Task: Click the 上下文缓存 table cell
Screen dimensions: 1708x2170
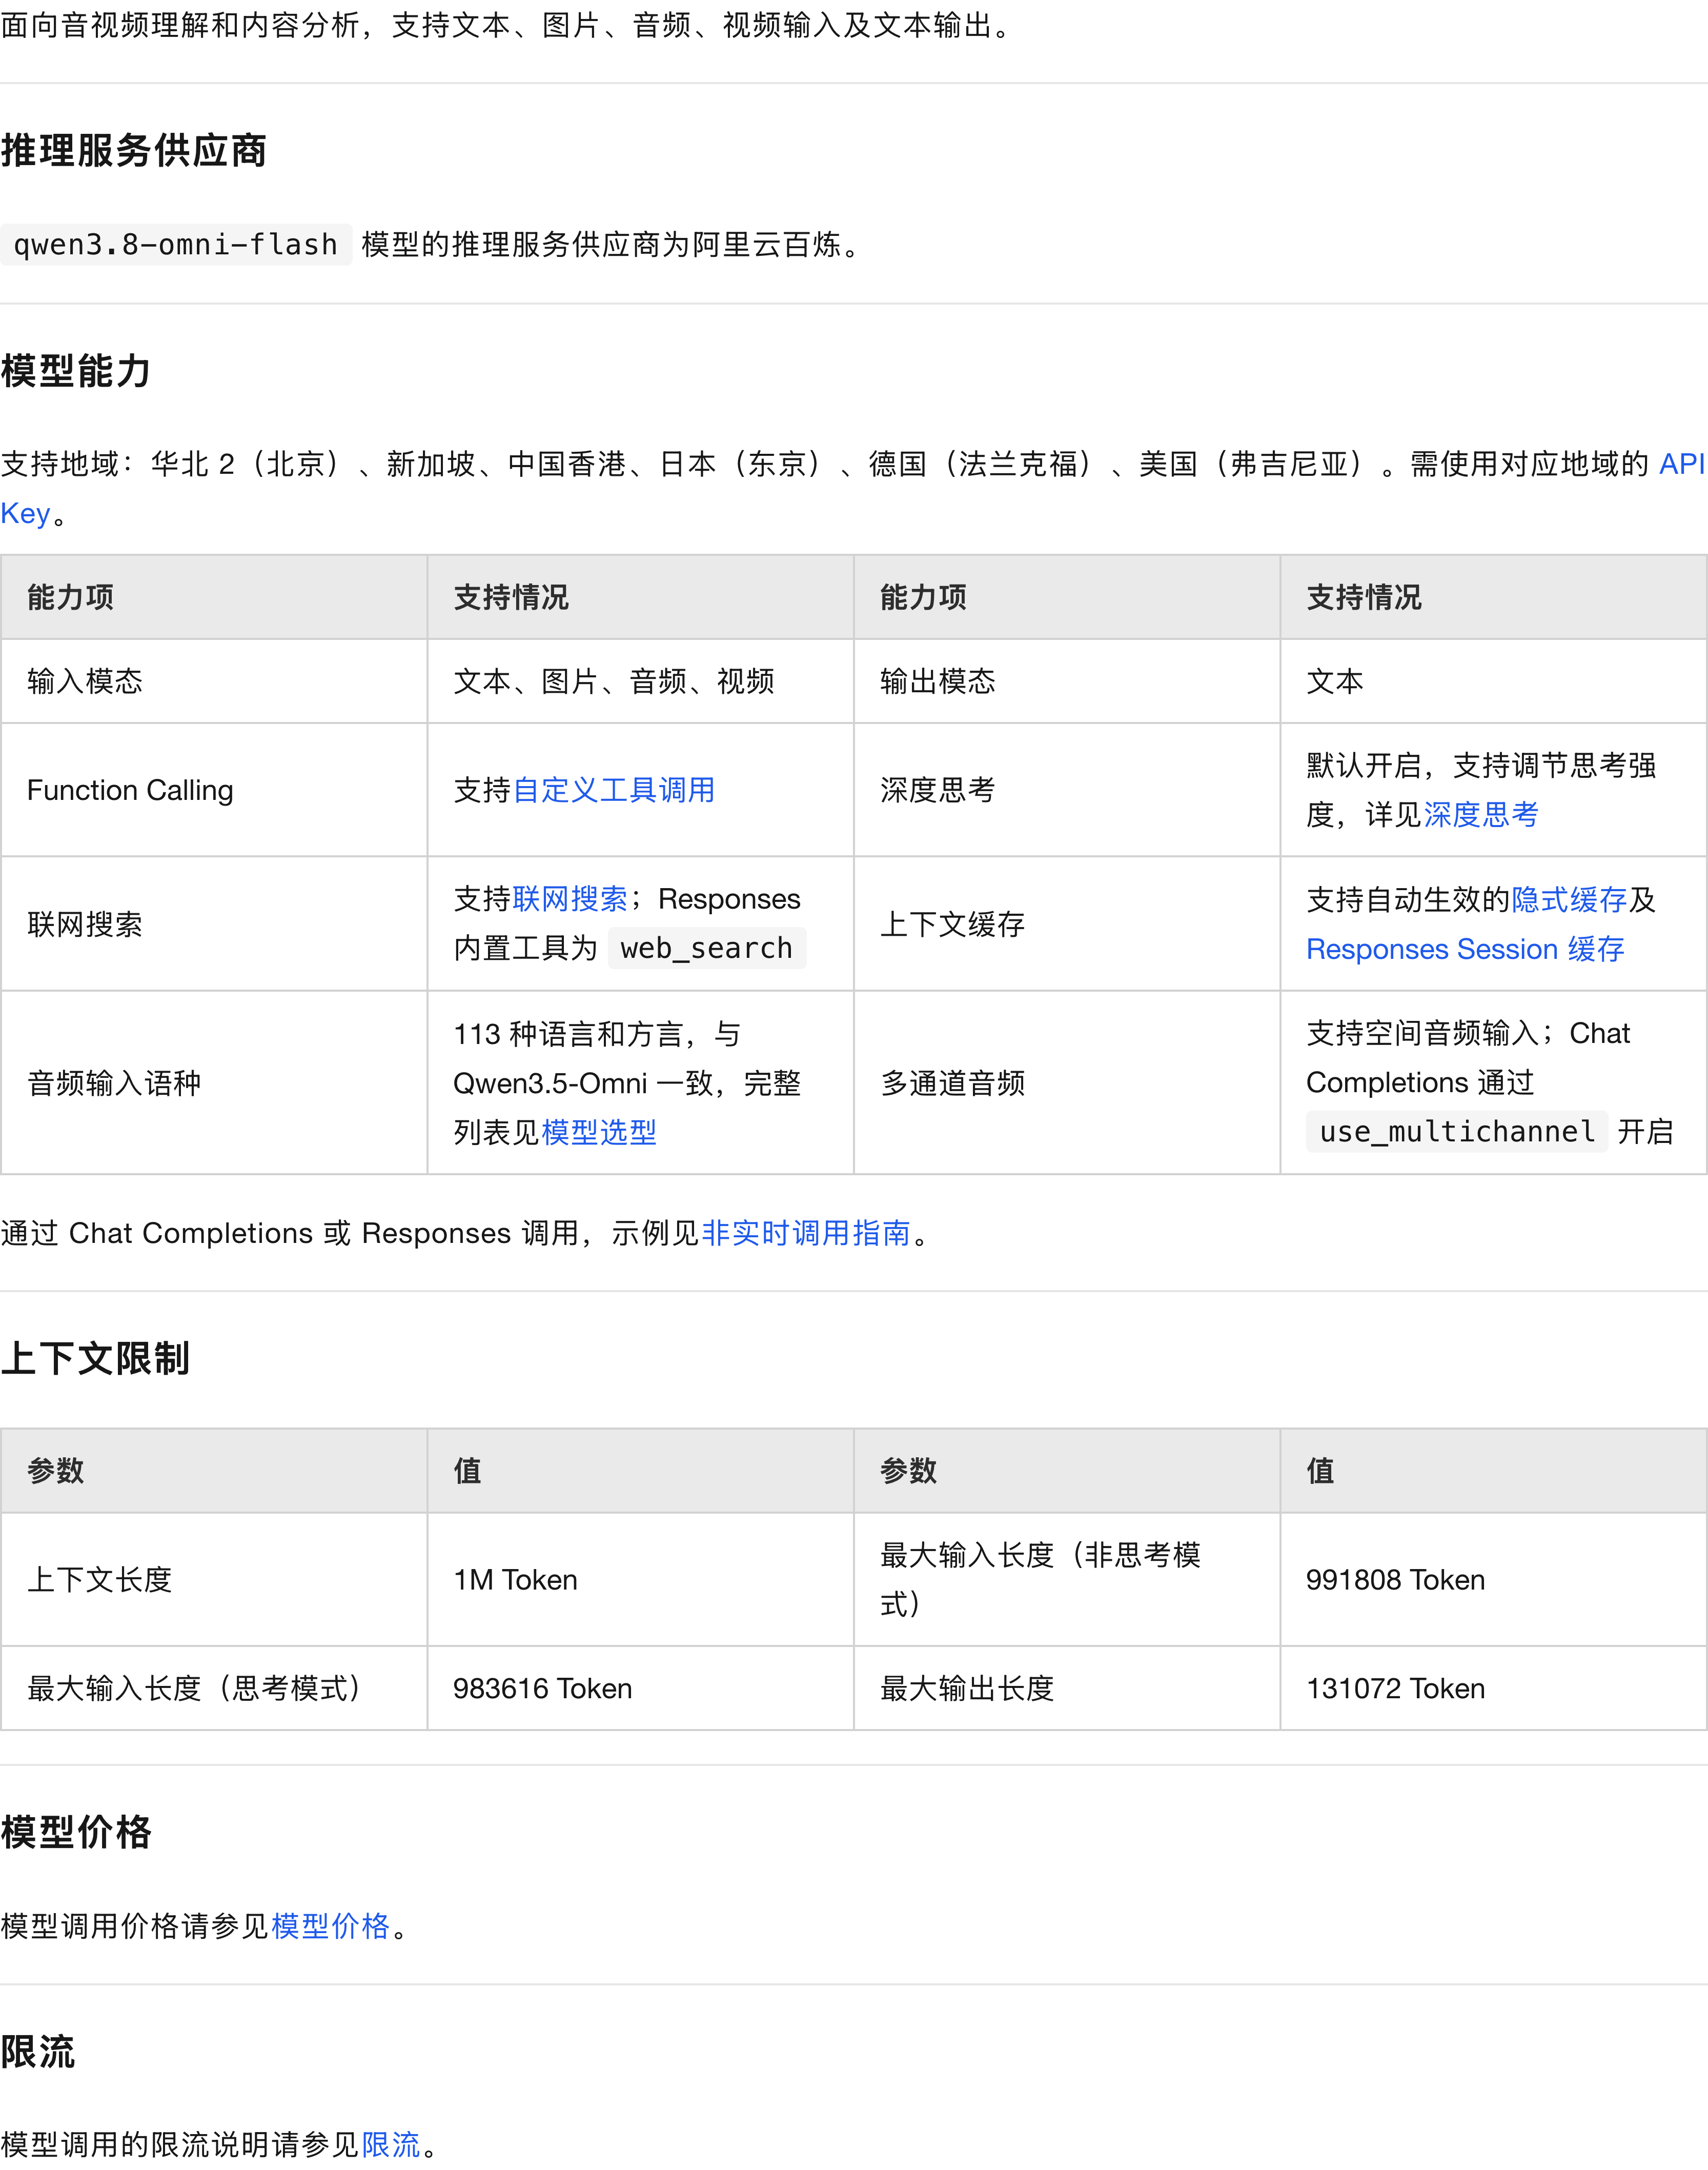Action: (1067, 923)
